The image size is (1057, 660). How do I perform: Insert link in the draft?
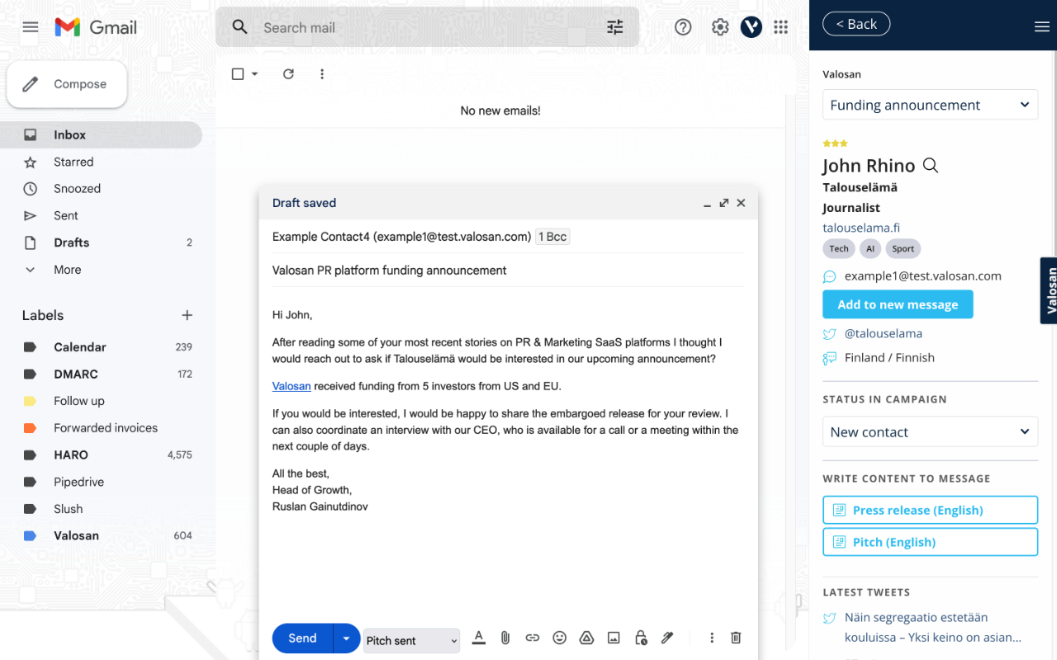point(533,638)
